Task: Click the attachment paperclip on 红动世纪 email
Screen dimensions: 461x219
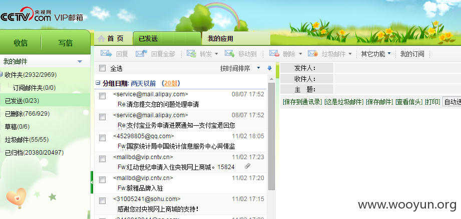Action: (x=248, y=167)
